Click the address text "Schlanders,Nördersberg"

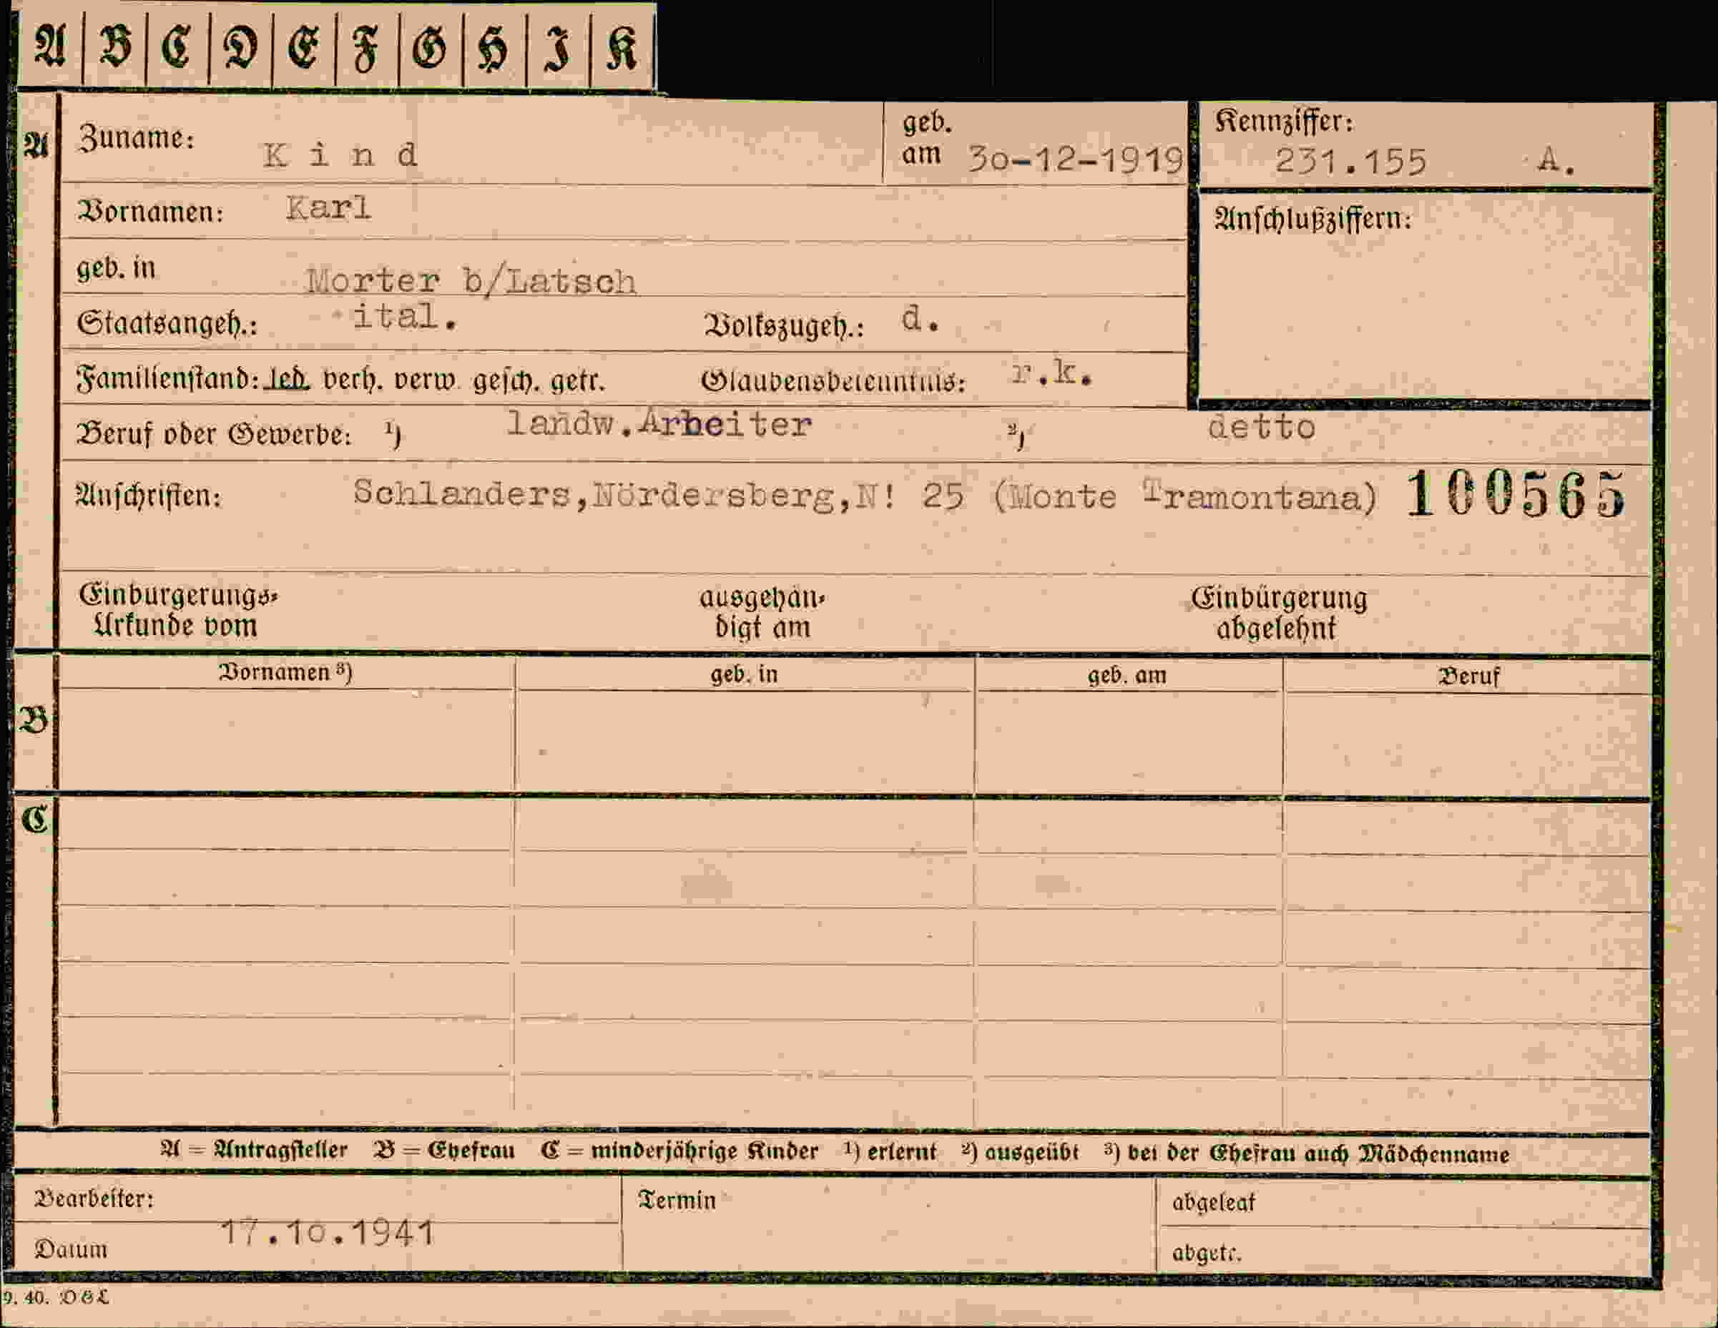[x=593, y=494]
